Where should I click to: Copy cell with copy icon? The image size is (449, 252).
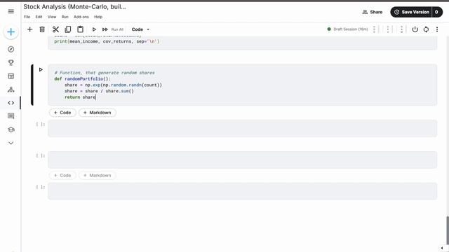pyautogui.click(x=68, y=29)
